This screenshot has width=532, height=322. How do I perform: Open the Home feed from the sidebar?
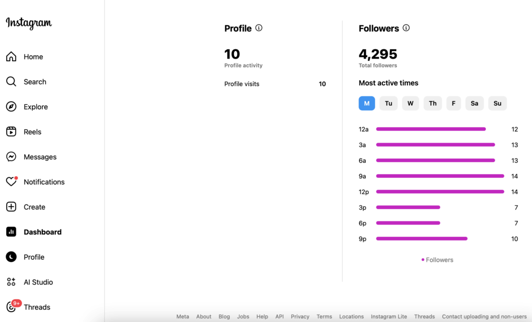(33, 57)
